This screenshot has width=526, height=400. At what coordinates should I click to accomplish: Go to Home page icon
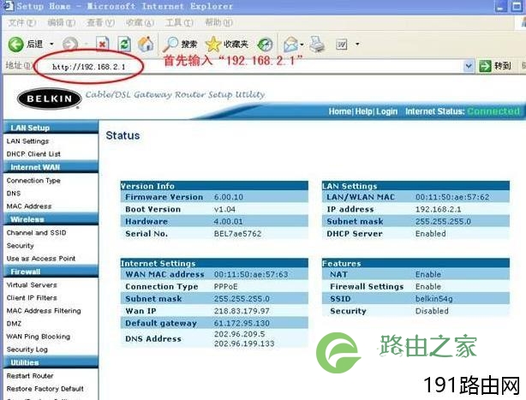pos(146,44)
